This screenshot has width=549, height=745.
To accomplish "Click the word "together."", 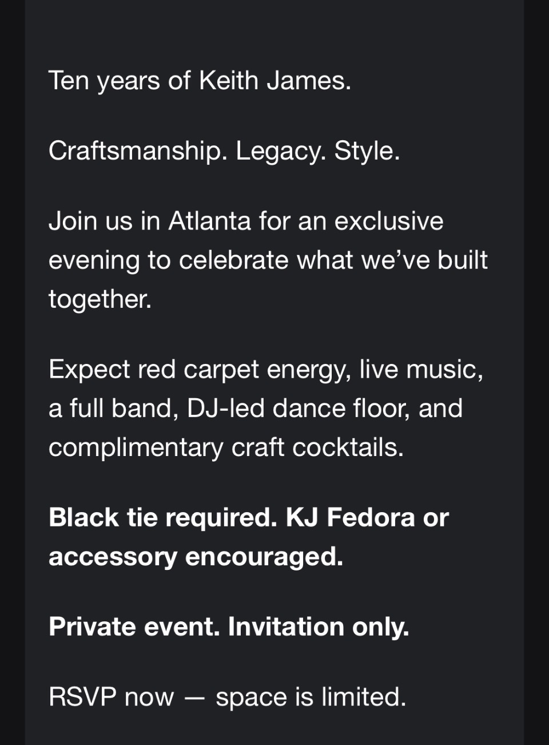I will point(100,299).
